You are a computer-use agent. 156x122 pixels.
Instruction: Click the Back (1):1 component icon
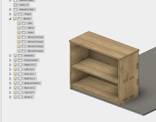point(20,88)
